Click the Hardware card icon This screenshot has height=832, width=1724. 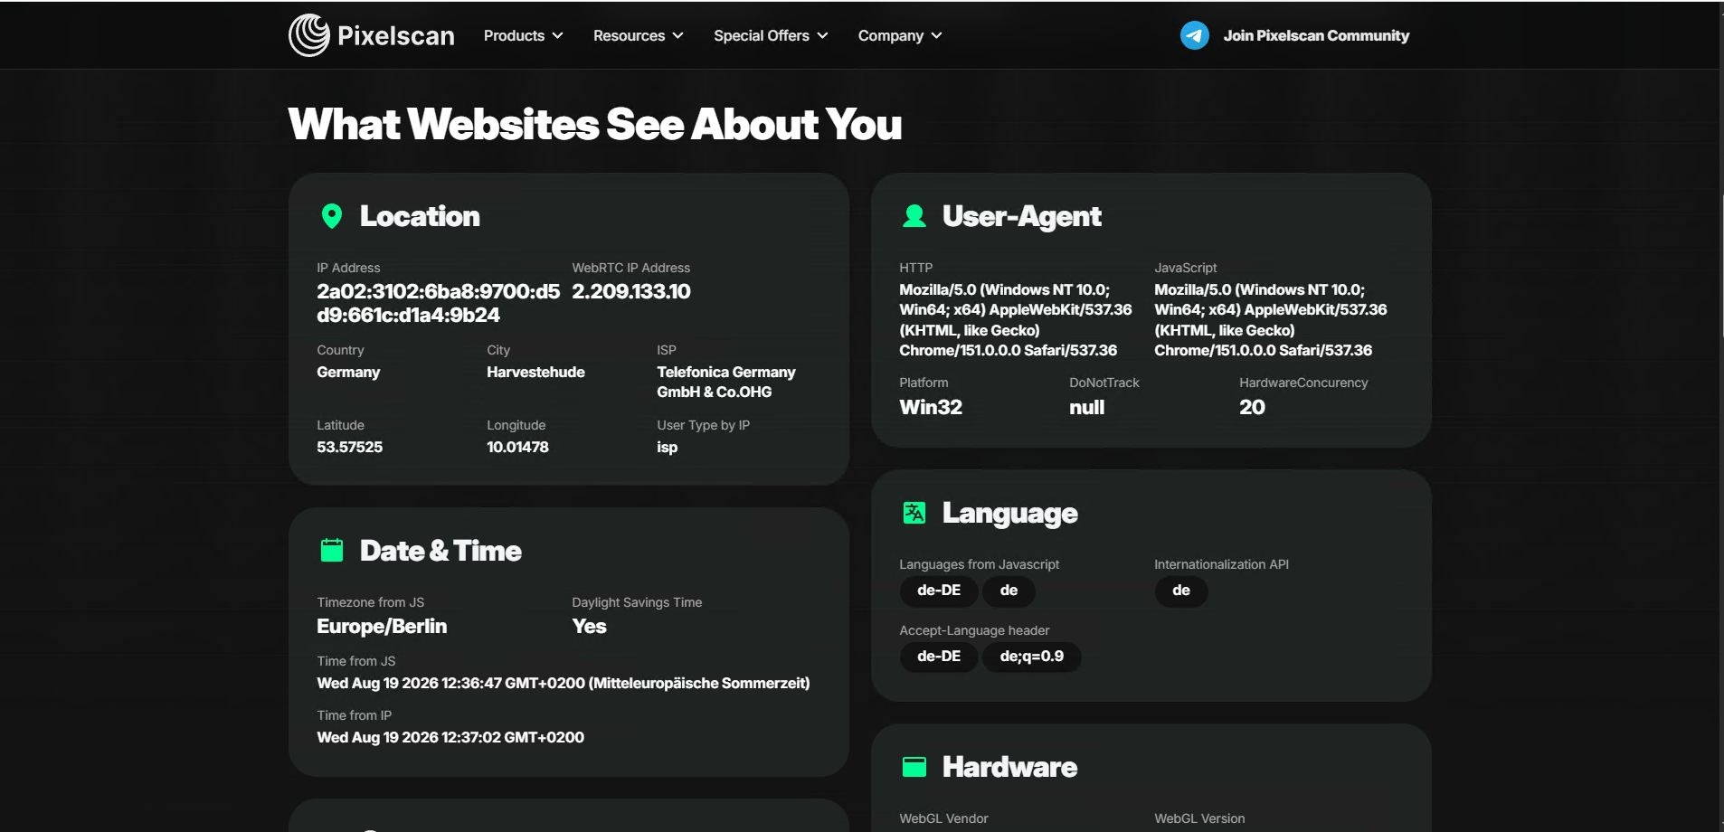(914, 767)
